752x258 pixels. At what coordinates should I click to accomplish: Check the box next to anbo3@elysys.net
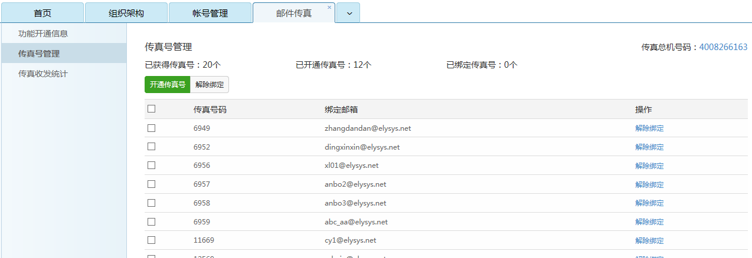click(152, 203)
